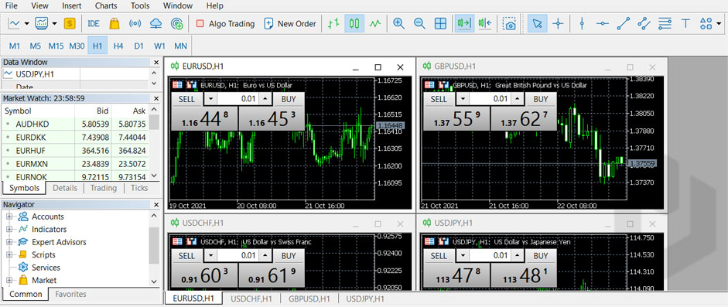This screenshot has height=307, width=728.
Task: Increase GBPUSD volume with up arrow
Action: pyautogui.click(x=517, y=99)
